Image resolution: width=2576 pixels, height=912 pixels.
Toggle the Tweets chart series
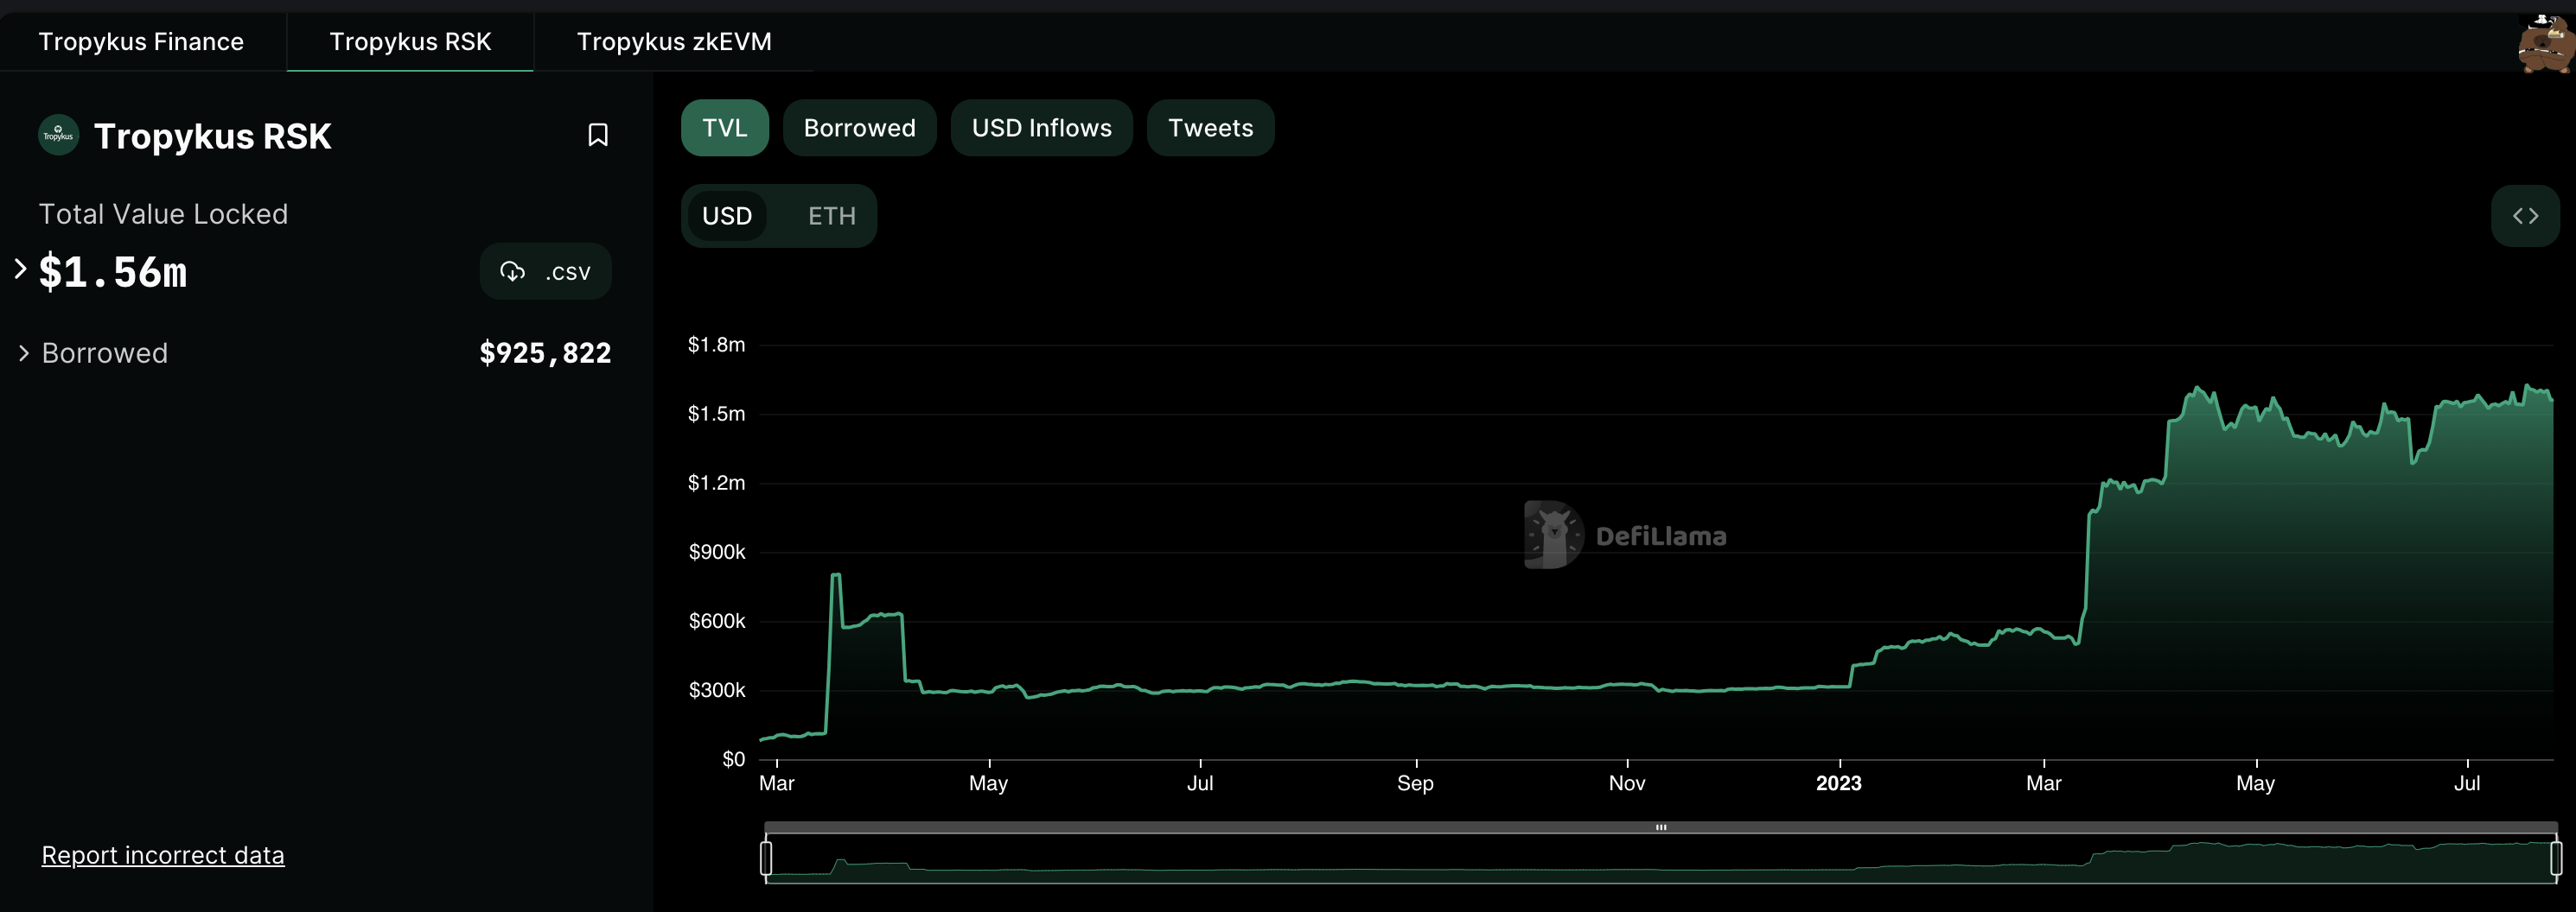click(x=1211, y=128)
